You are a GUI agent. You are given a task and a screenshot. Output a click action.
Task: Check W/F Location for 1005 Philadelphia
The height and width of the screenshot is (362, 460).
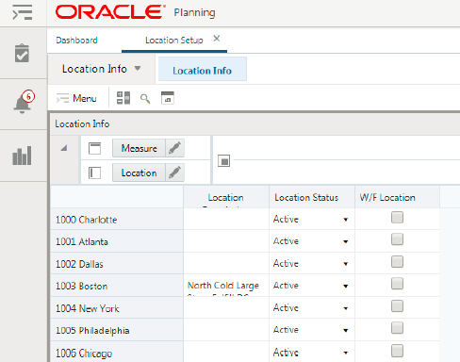[x=397, y=328]
